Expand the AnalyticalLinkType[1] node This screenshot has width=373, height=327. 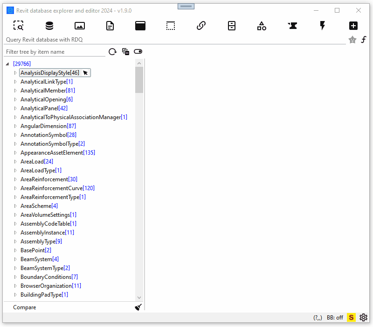(x=15, y=82)
